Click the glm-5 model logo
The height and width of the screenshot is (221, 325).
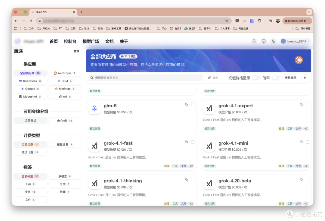coord(94,108)
